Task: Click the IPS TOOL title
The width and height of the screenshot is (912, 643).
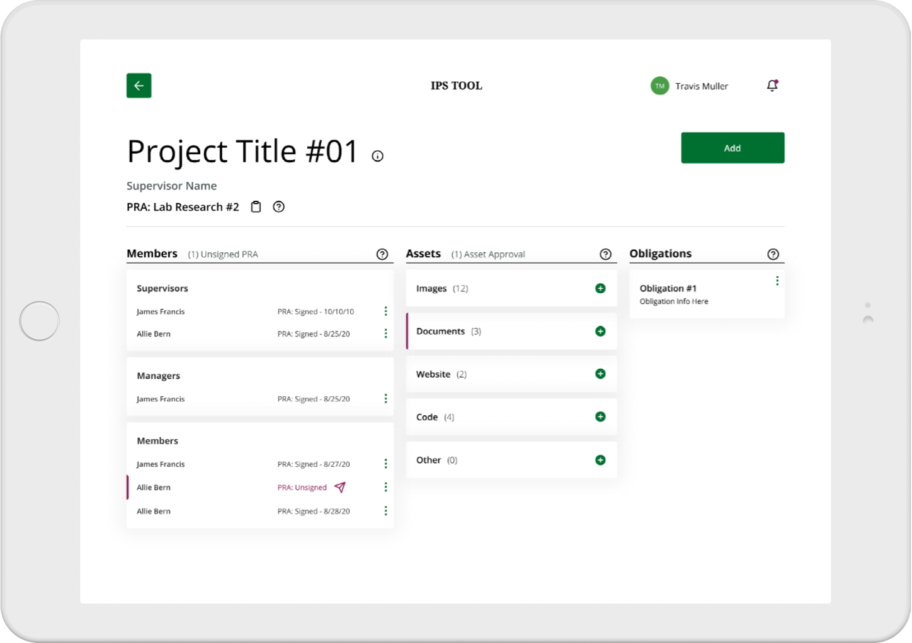Action: point(457,86)
